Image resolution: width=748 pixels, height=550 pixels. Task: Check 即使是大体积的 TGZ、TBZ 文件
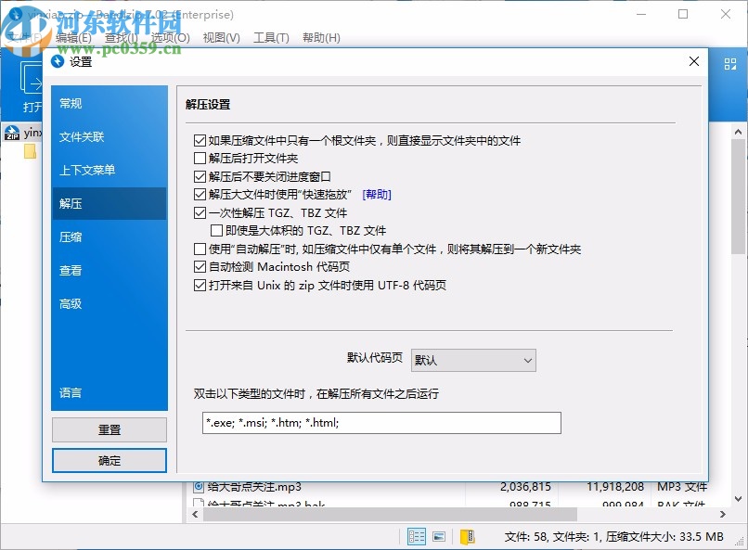[219, 230]
